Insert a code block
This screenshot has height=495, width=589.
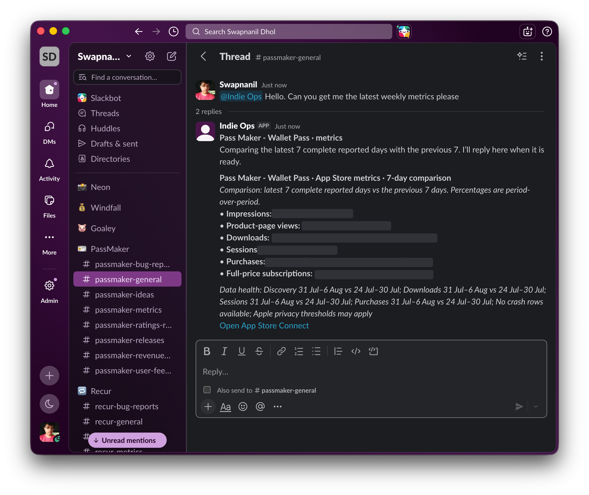[x=373, y=351]
